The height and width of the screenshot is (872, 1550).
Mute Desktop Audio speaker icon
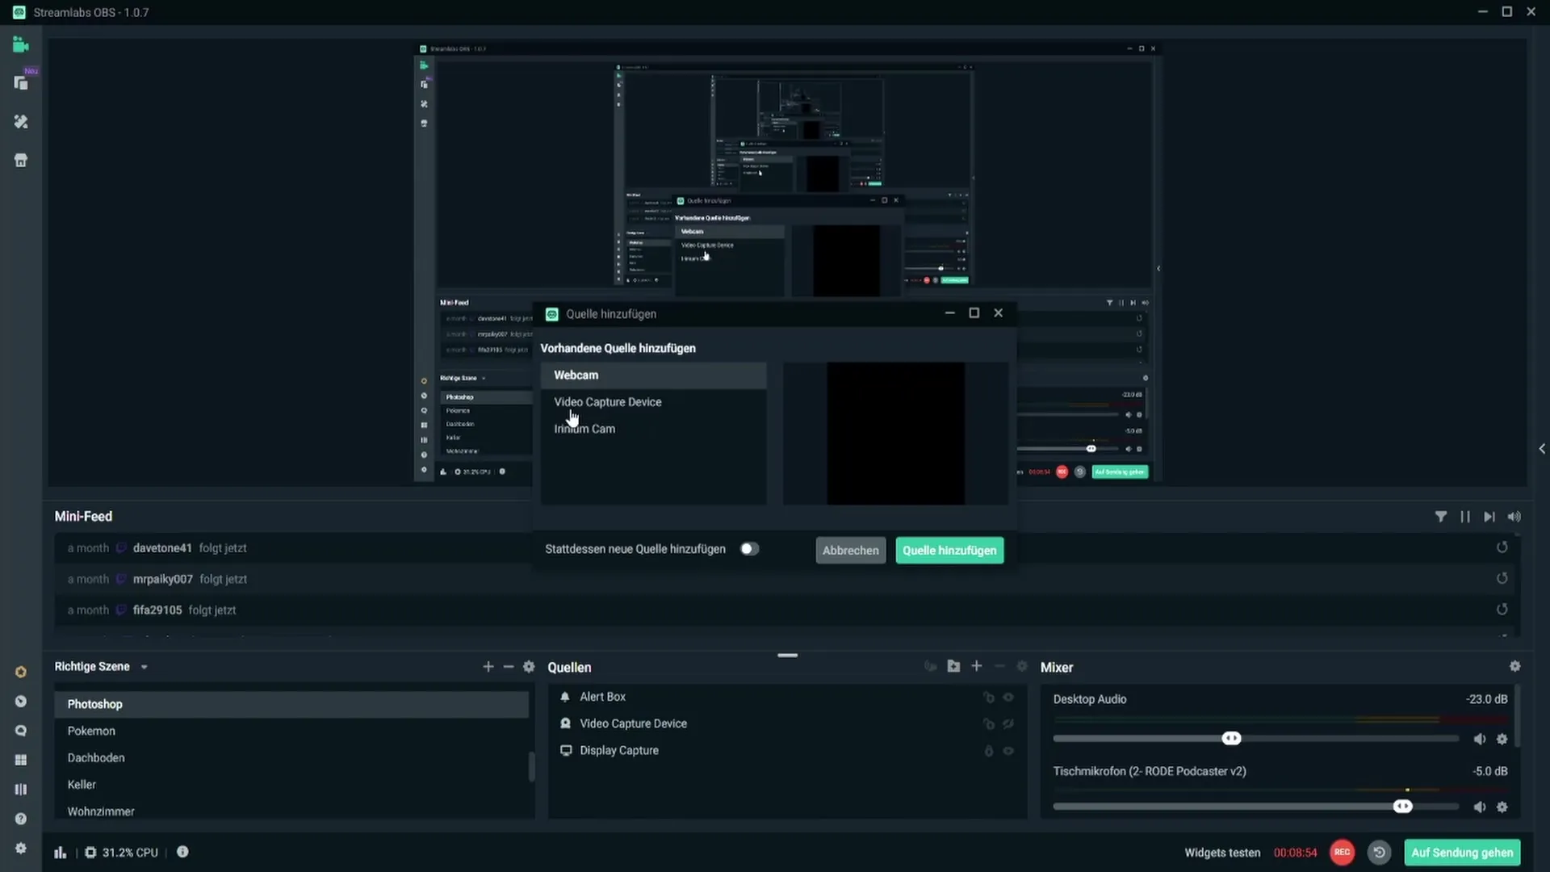tap(1480, 739)
